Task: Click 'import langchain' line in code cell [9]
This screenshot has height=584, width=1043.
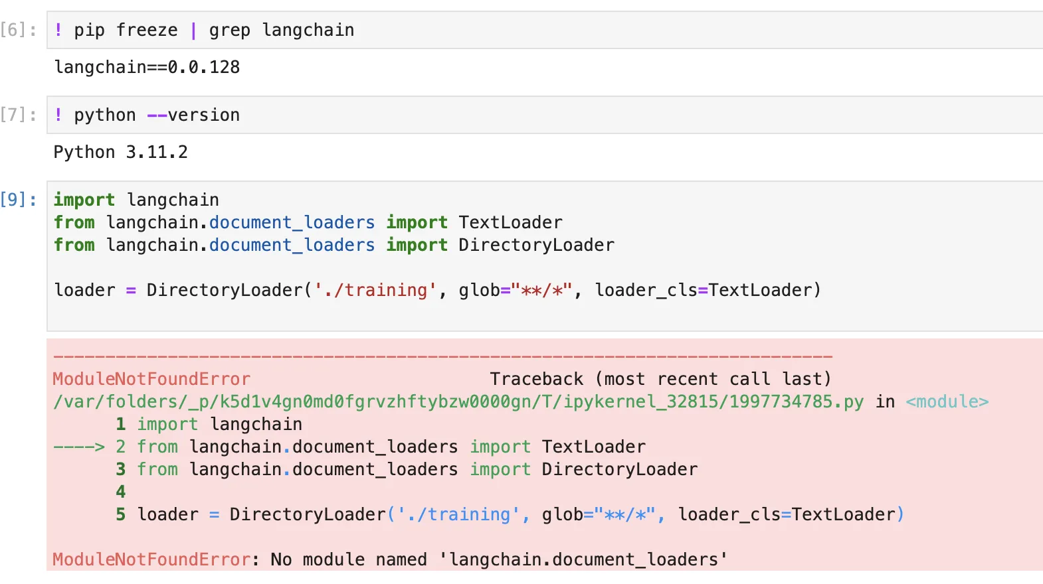Action: pos(136,200)
